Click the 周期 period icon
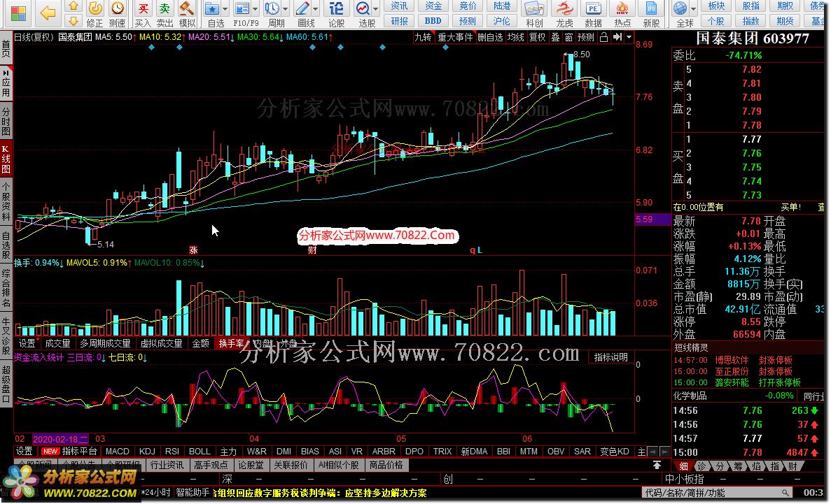 (x=272, y=8)
